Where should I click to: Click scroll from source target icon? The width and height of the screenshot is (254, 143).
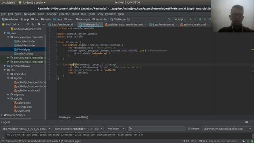(28, 24)
